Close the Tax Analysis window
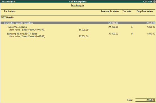Viewport: 156px width, 103px height. click(154, 1)
